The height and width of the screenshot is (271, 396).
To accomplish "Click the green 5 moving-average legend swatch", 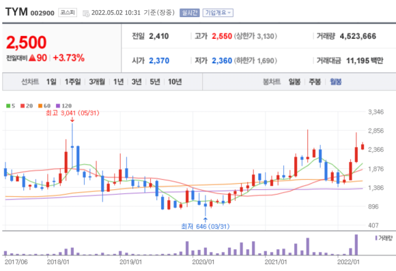I will click(8, 106).
